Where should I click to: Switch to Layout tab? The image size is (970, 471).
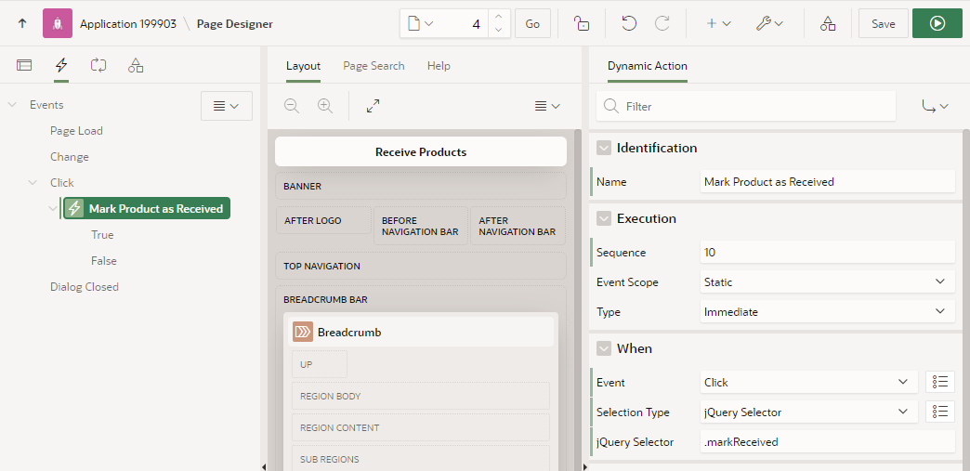coord(303,66)
